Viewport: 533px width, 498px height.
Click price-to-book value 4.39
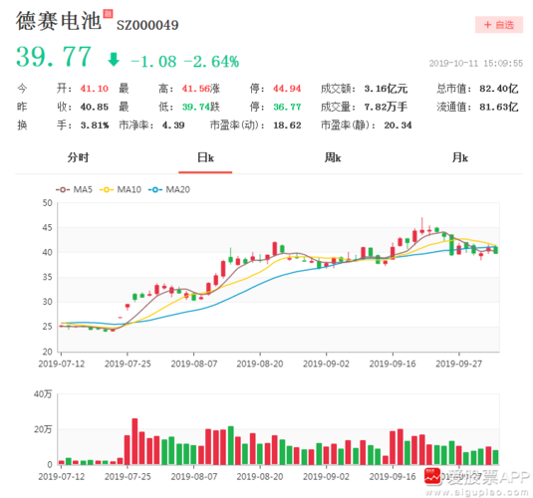(173, 125)
